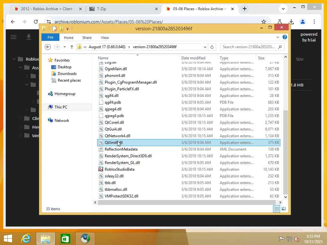Click the RobloxStudioBeta application icon
327x245 pixels.
click(x=101, y=169)
